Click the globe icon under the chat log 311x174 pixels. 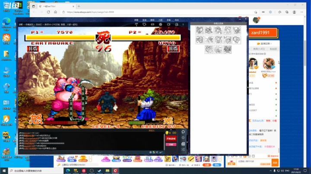tap(151, 152)
